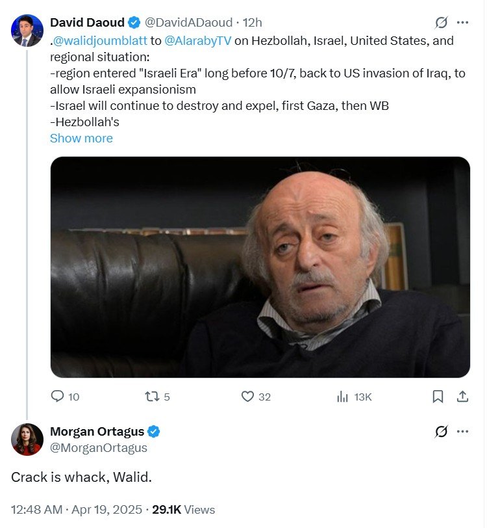The width and height of the screenshot is (487, 528).
Task: Open the @walidjoumblatt mention link
Action: (x=100, y=40)
